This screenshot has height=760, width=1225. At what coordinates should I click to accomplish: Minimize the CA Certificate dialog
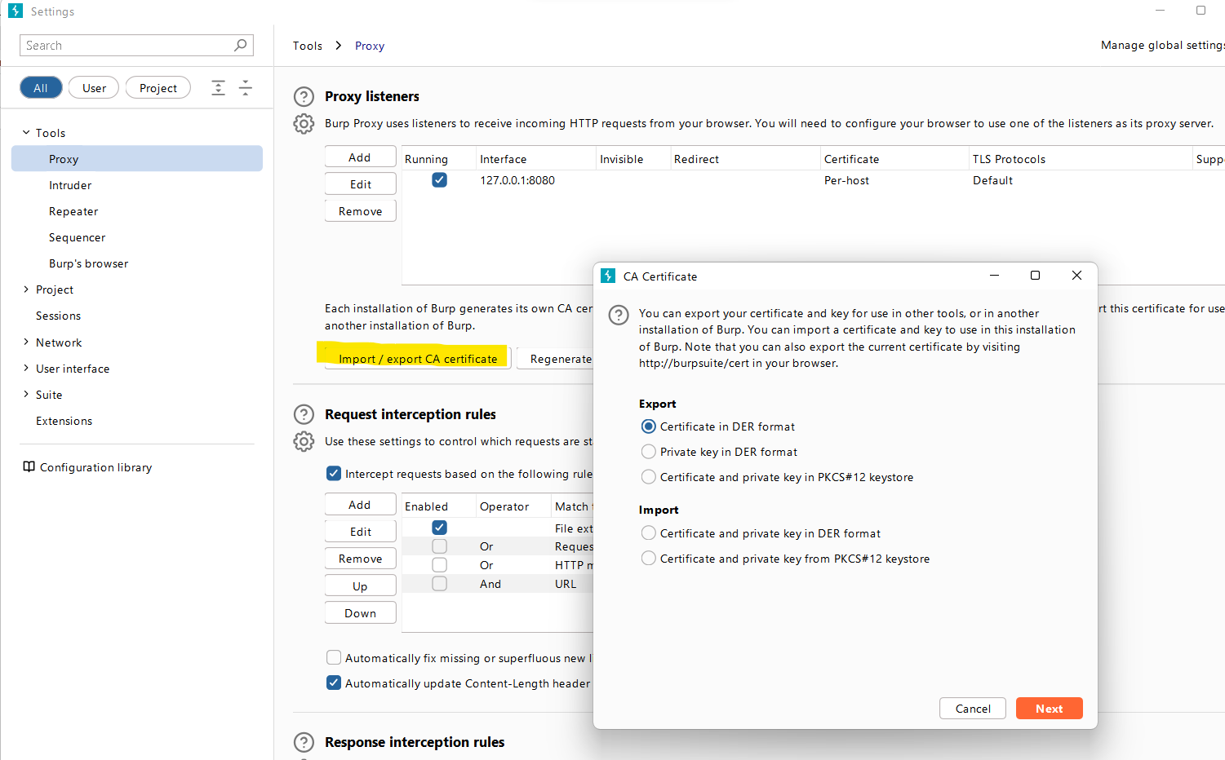[x=994, y=276]
